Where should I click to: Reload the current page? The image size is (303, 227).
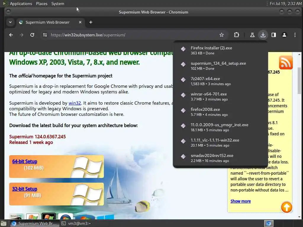[32, 35]
